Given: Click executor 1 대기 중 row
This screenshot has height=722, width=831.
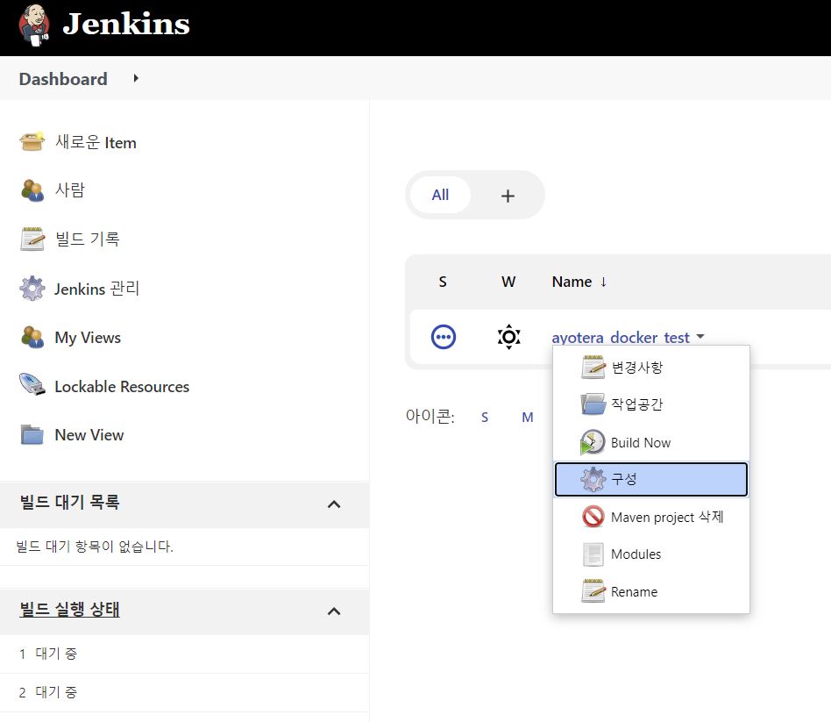Looking at the screenshot, I should [x=184, y=654].
